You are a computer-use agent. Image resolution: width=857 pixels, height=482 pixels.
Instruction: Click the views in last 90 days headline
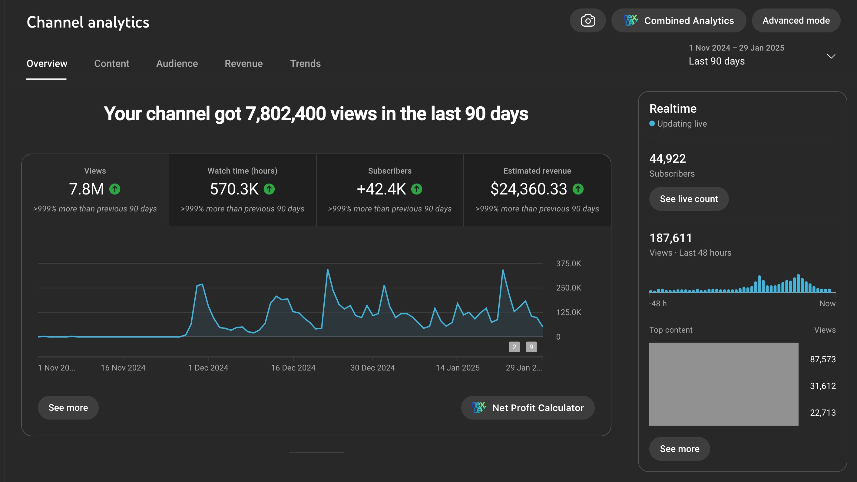pyautogui.click(x=316, y=114)
